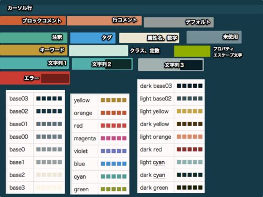Image resolution: width=263 pixels, height=197 pixels.
Task: Click the light orange color squares
Action: [x=189, y=137]
